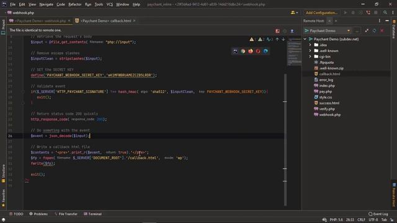Click the Run with coverage icon
Viewport: 397px width, 223px height.
[360, 12]
